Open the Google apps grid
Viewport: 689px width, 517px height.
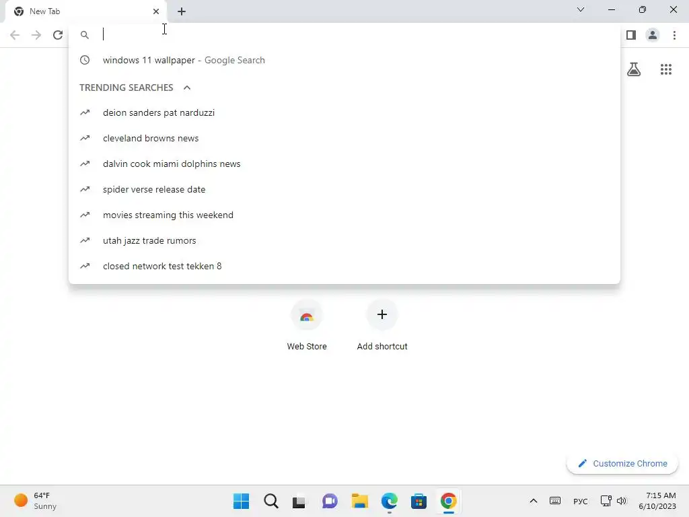(x=666, y=69)
